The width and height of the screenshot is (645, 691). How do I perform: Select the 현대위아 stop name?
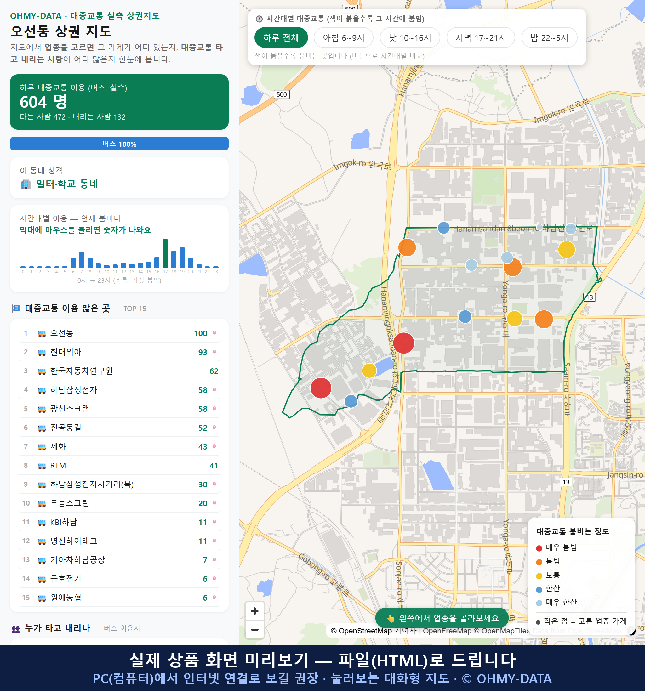point(66,353)
